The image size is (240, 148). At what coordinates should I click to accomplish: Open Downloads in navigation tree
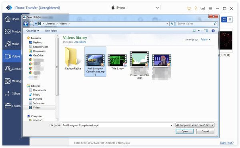point(39,51)
